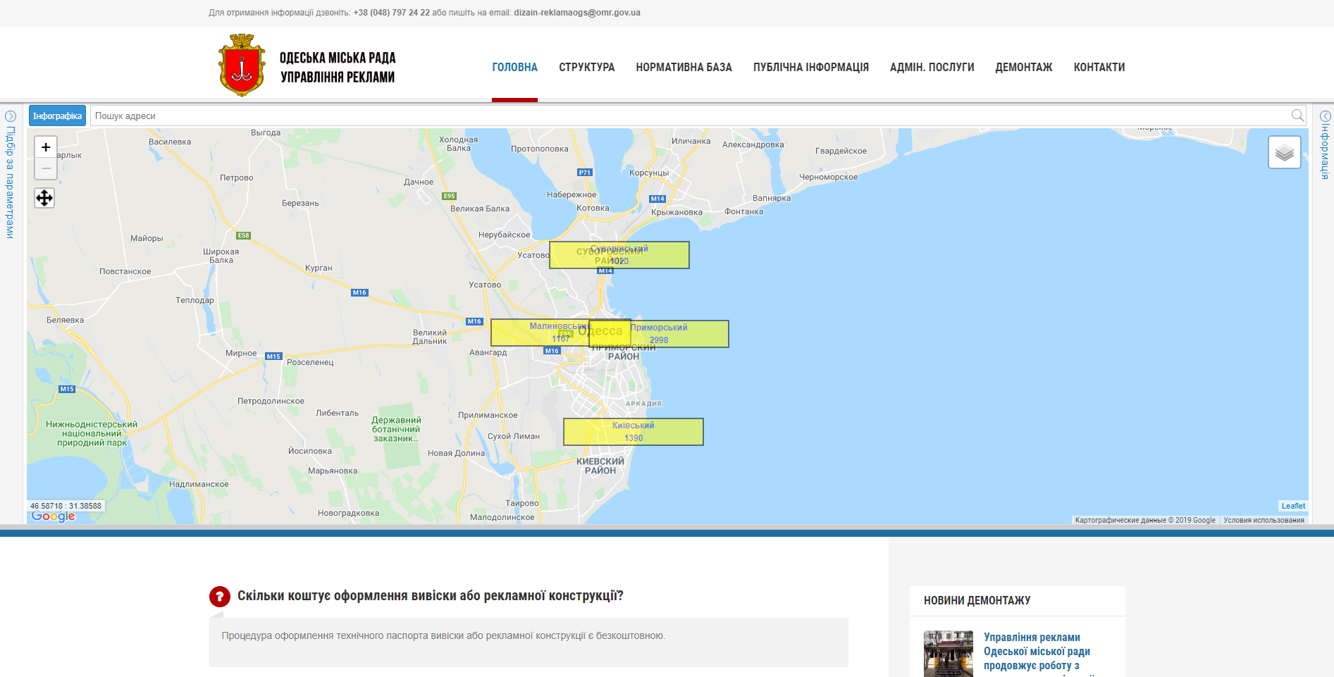Image resolution: width=1334 pixels, height=677 pixels.
Task: Click 'Картографические данные © 2019 Google' text
Action: [x=1145, y=520]
